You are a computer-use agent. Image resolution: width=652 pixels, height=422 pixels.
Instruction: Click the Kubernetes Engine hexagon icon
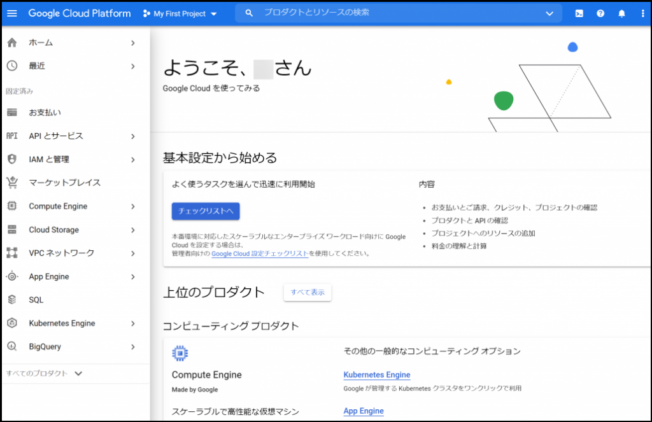[12, 323]
